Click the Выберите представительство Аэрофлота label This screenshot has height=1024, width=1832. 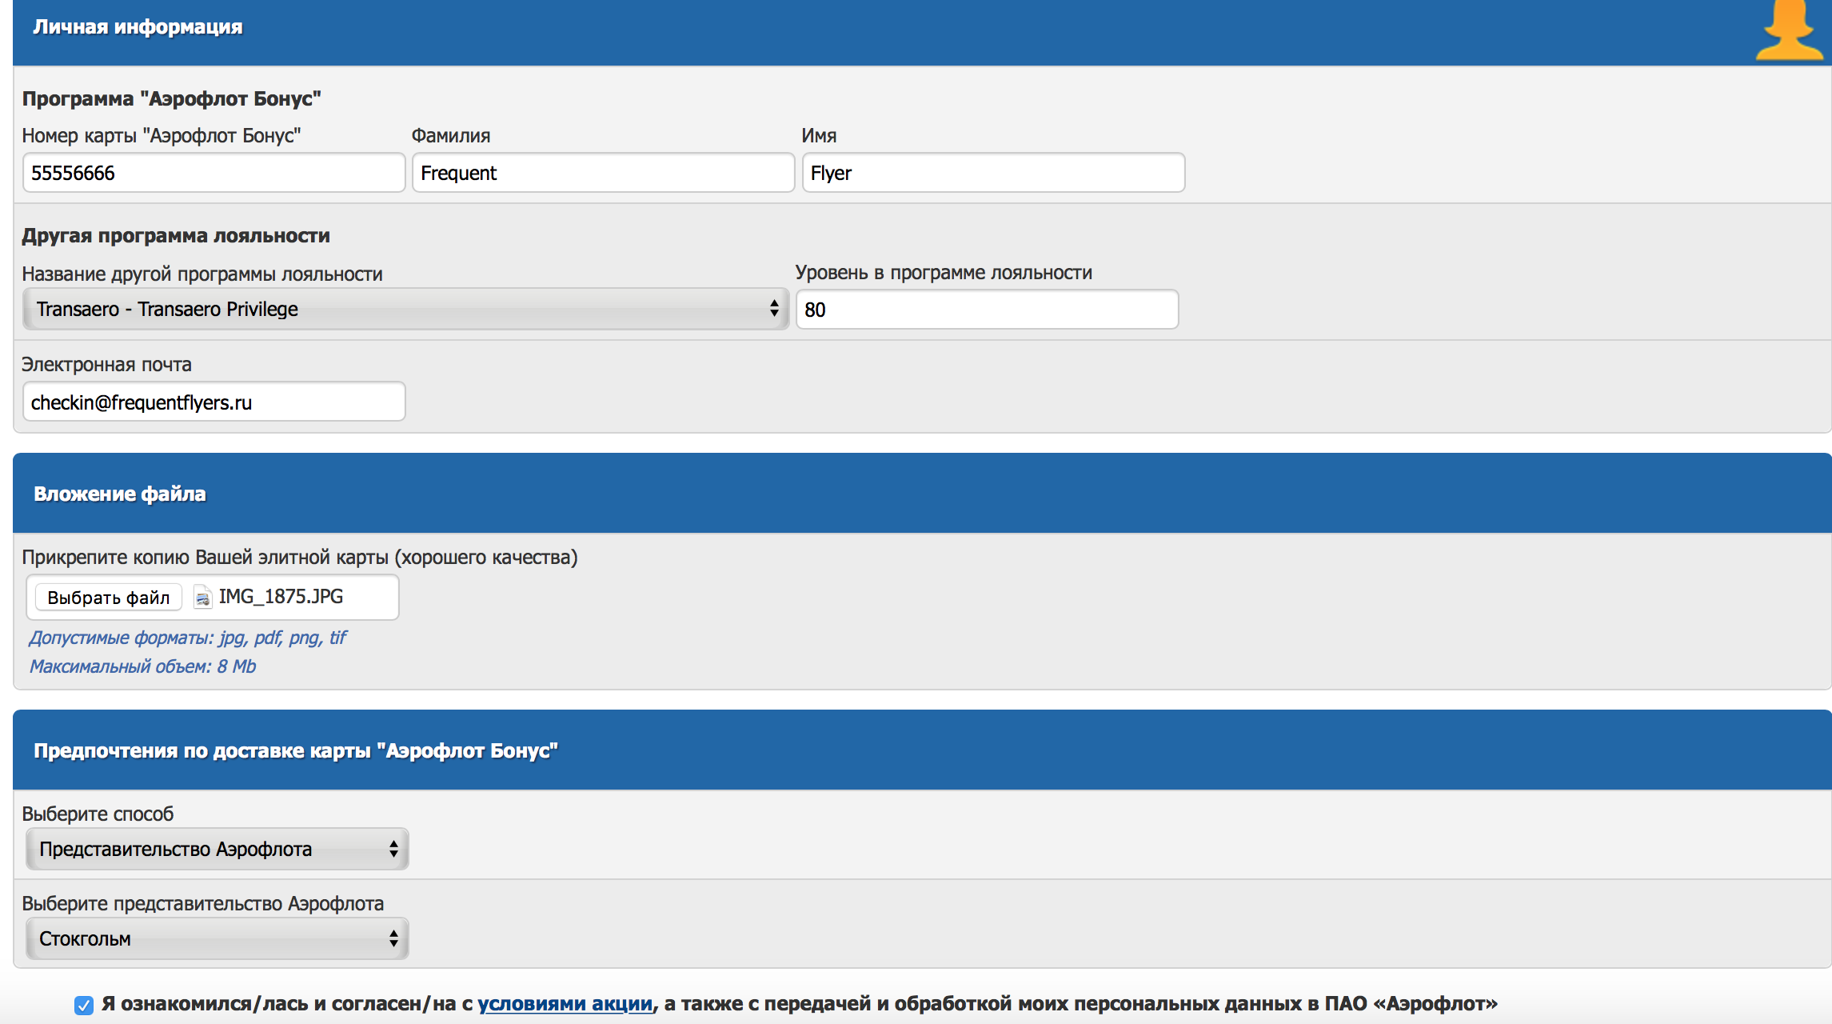(203, 904)
